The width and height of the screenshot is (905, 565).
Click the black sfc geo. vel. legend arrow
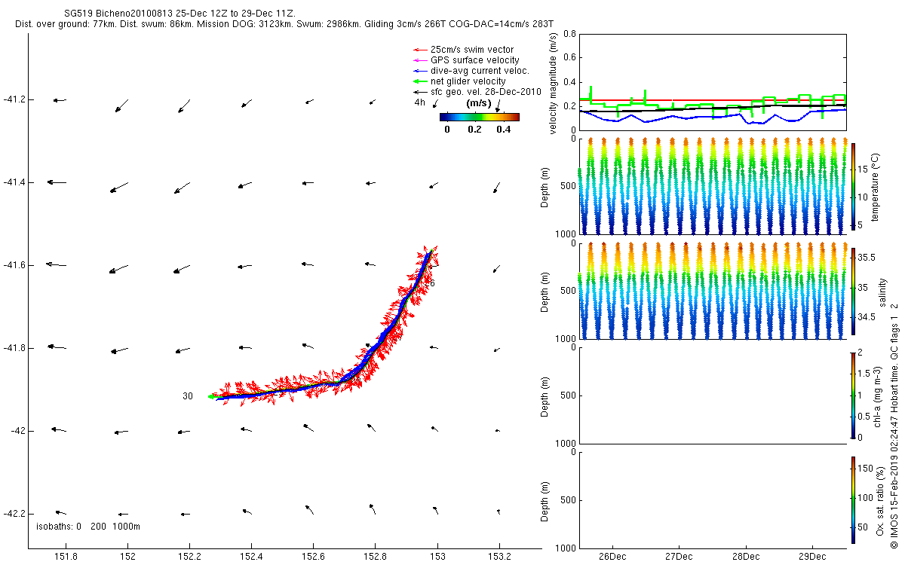419,92
